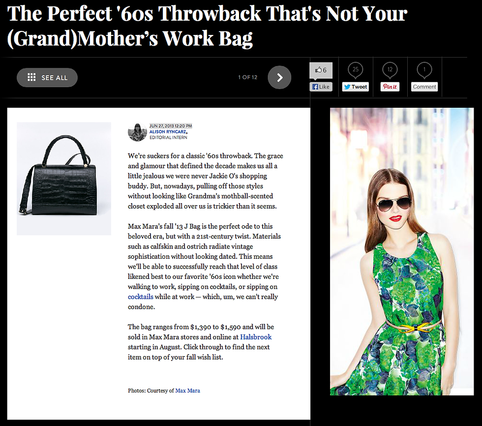The height and width of the screenshot is (426, 482).
Task: Click the tweet count bubble showing 25
Action: coord(355,70)
